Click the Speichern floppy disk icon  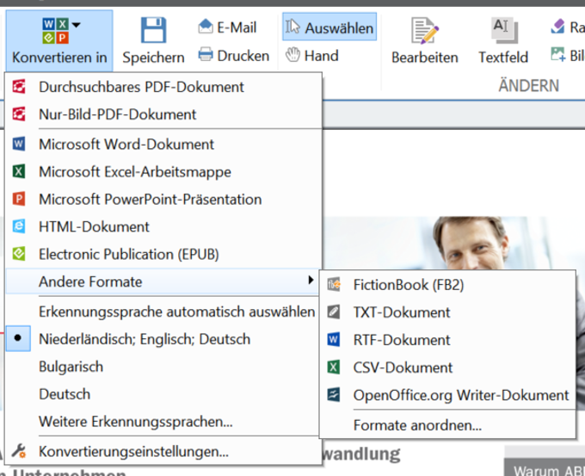(x=153, y=31)
